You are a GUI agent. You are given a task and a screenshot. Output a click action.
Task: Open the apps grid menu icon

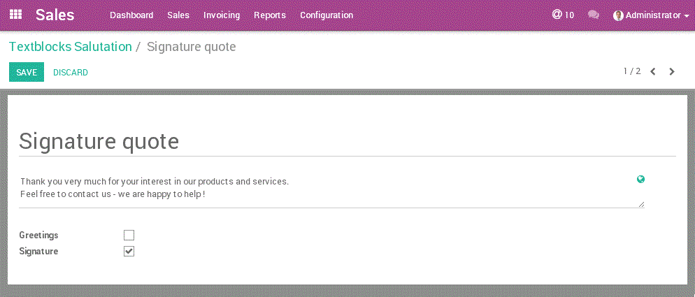point(15,15)
